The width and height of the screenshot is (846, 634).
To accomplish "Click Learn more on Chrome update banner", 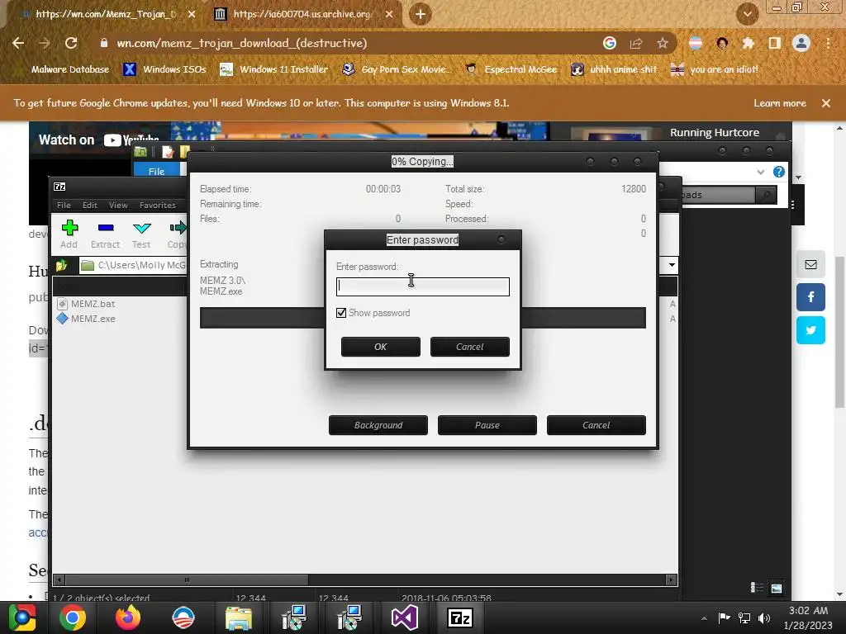I will [780, 103].
